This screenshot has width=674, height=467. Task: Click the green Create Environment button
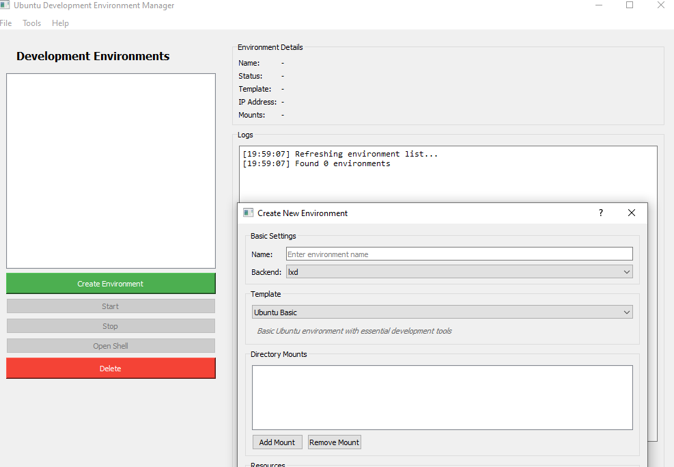[111, 284]
